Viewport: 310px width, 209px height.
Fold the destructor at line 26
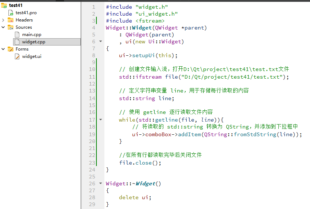[101, 183]
